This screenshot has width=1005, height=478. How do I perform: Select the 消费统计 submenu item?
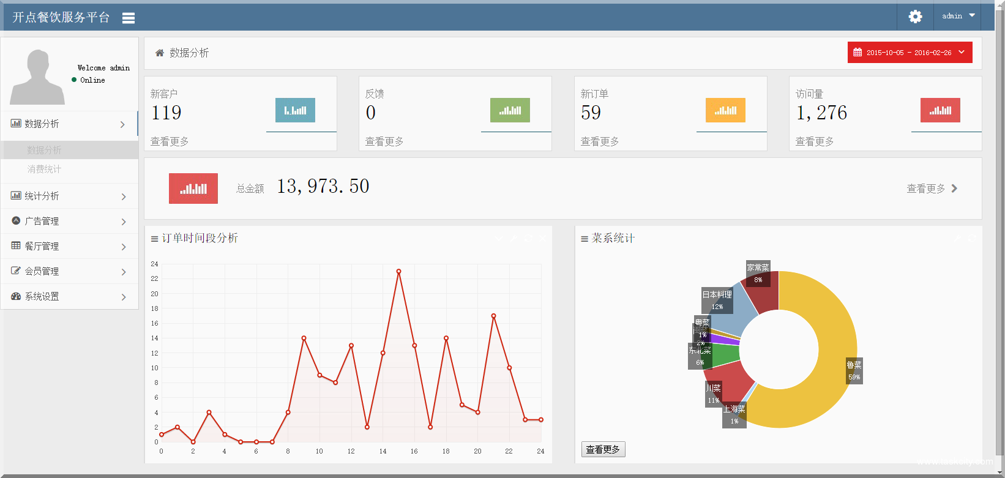pos(44,169)
